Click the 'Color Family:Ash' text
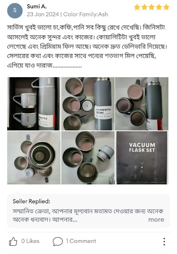 pos(86,14)
